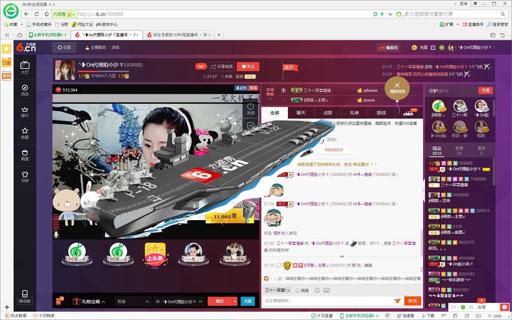Click the 清除特效 clear effects button
Screen dimensions: 512x320
[x=397, y=88]
